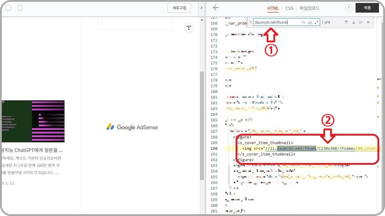Click the bookmark icon at the top left
The image size is (385, 216).
click(x=20, y=7)
